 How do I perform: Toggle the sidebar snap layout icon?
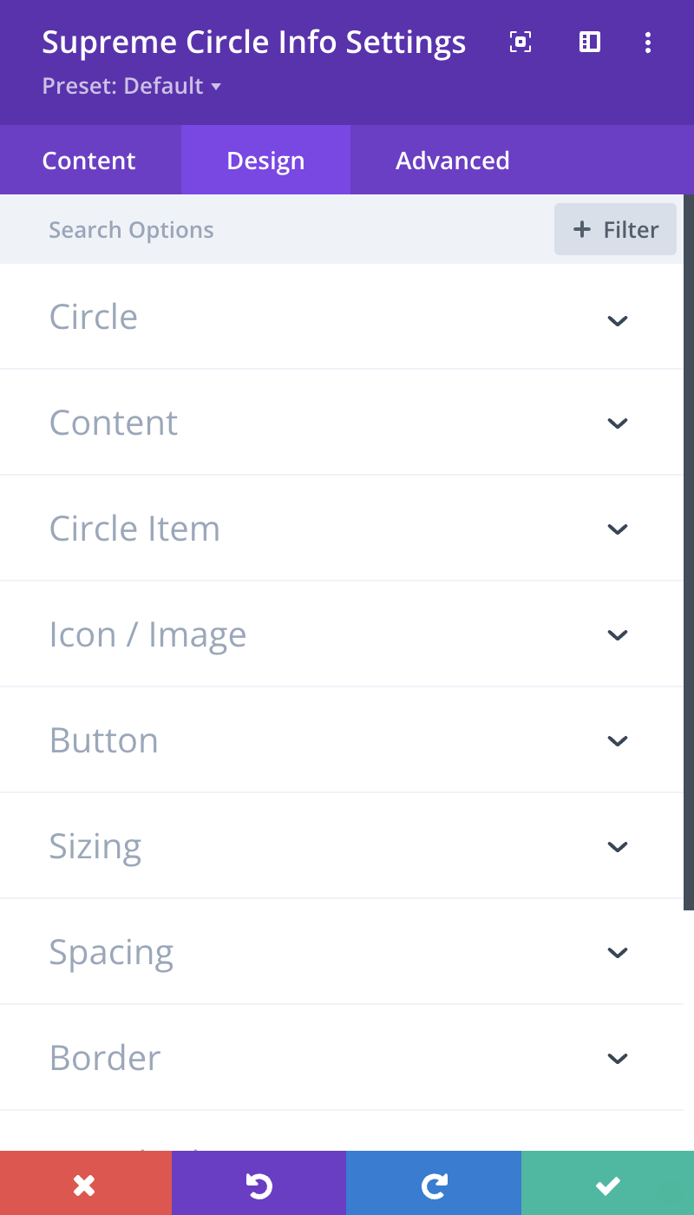[590, 42]
